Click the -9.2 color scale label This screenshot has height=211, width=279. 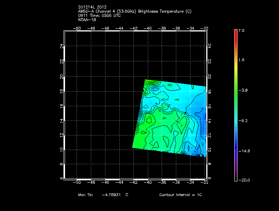[x=244, y=120]
